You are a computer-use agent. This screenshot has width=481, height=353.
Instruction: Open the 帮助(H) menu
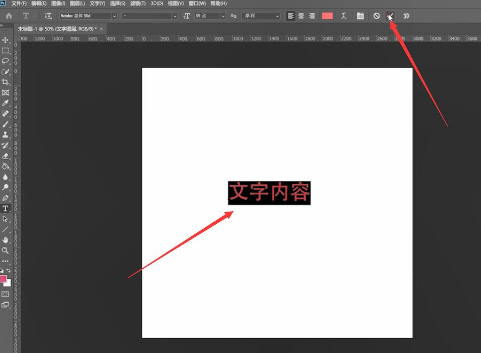pyautogui.click(x=218, y=4)
